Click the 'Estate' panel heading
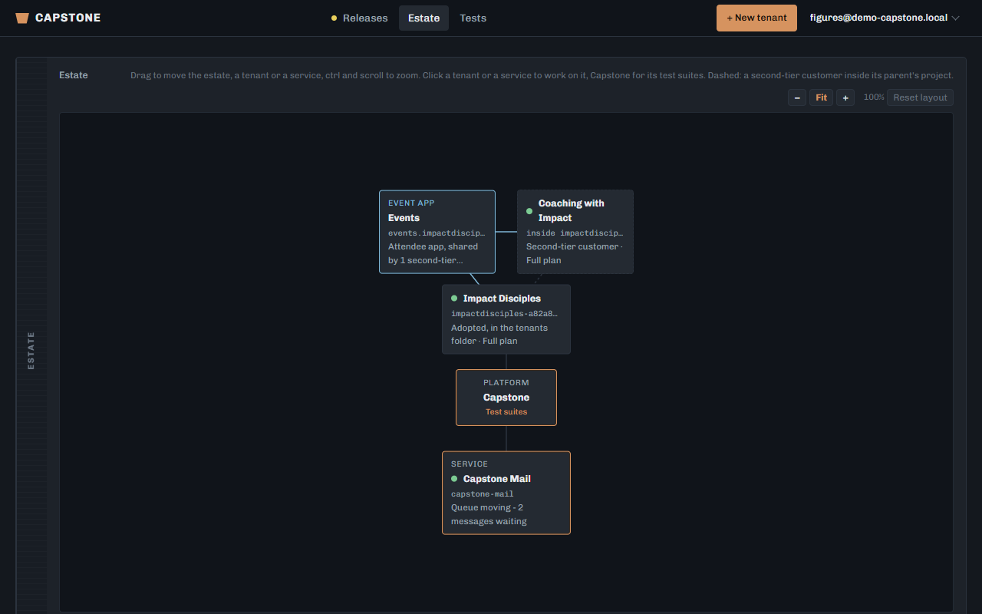Viewport: 982px width, 614px height. [x=74, y=75]
